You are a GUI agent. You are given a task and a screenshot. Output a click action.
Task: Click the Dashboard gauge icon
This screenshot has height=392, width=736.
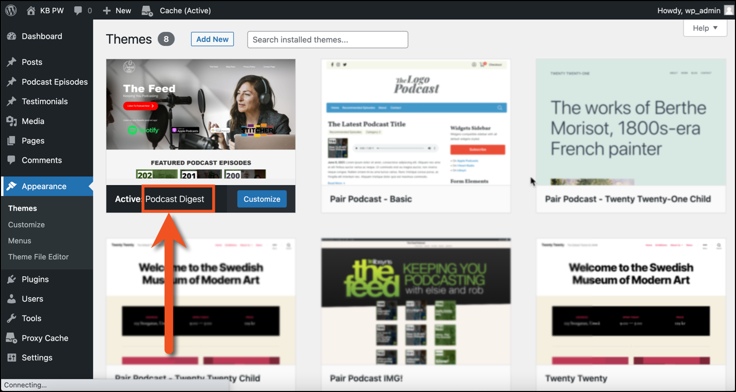[12, 36]
